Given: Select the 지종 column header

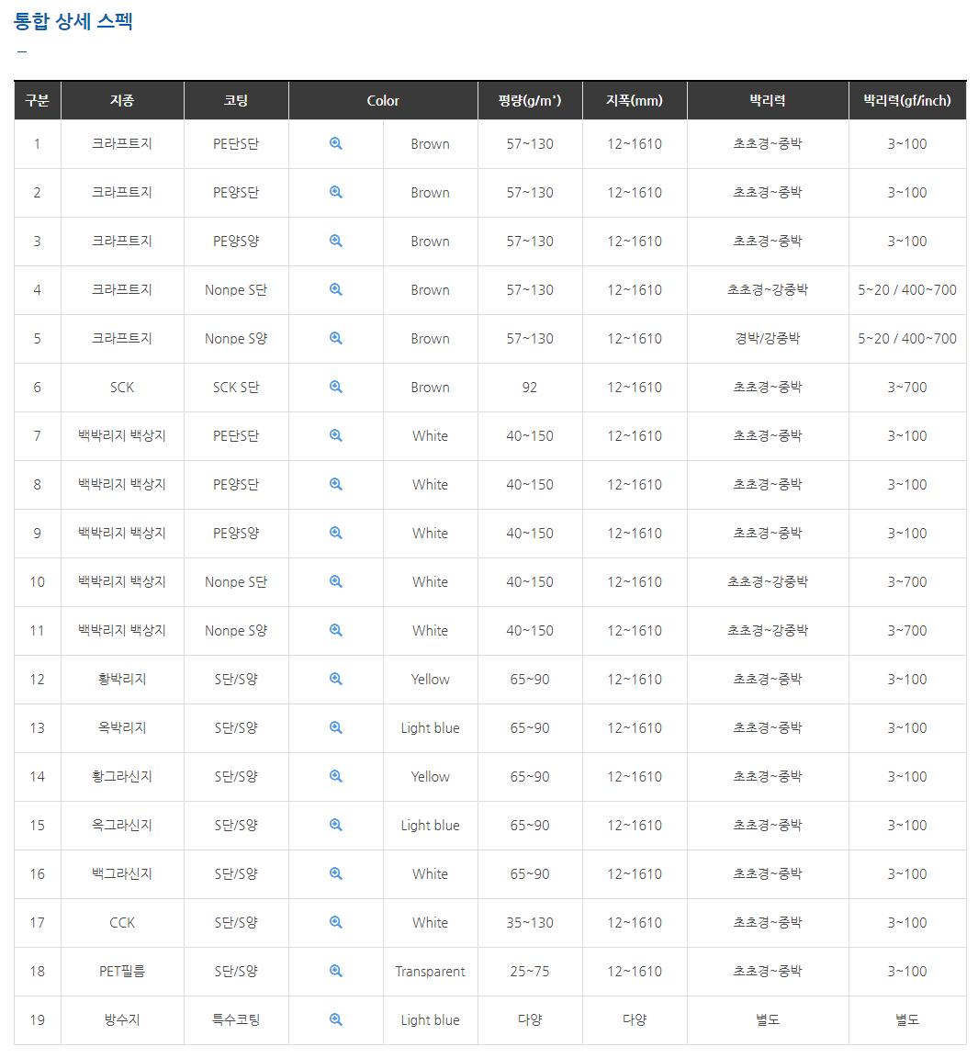Looking at the screenshot, I should [122, 101].
